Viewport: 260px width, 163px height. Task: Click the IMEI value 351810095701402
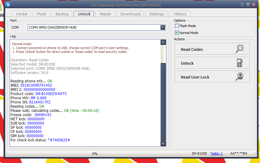[x=36, y=85]
